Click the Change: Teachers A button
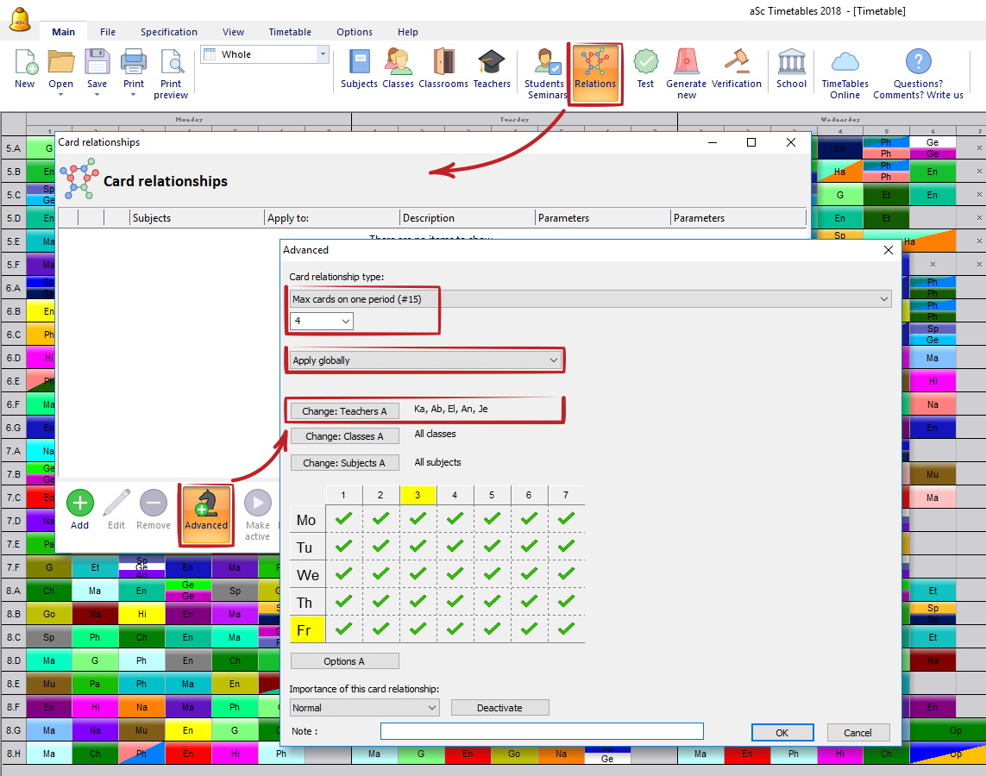Viewport: 986px width, 776px height. (x=344, y=411)
